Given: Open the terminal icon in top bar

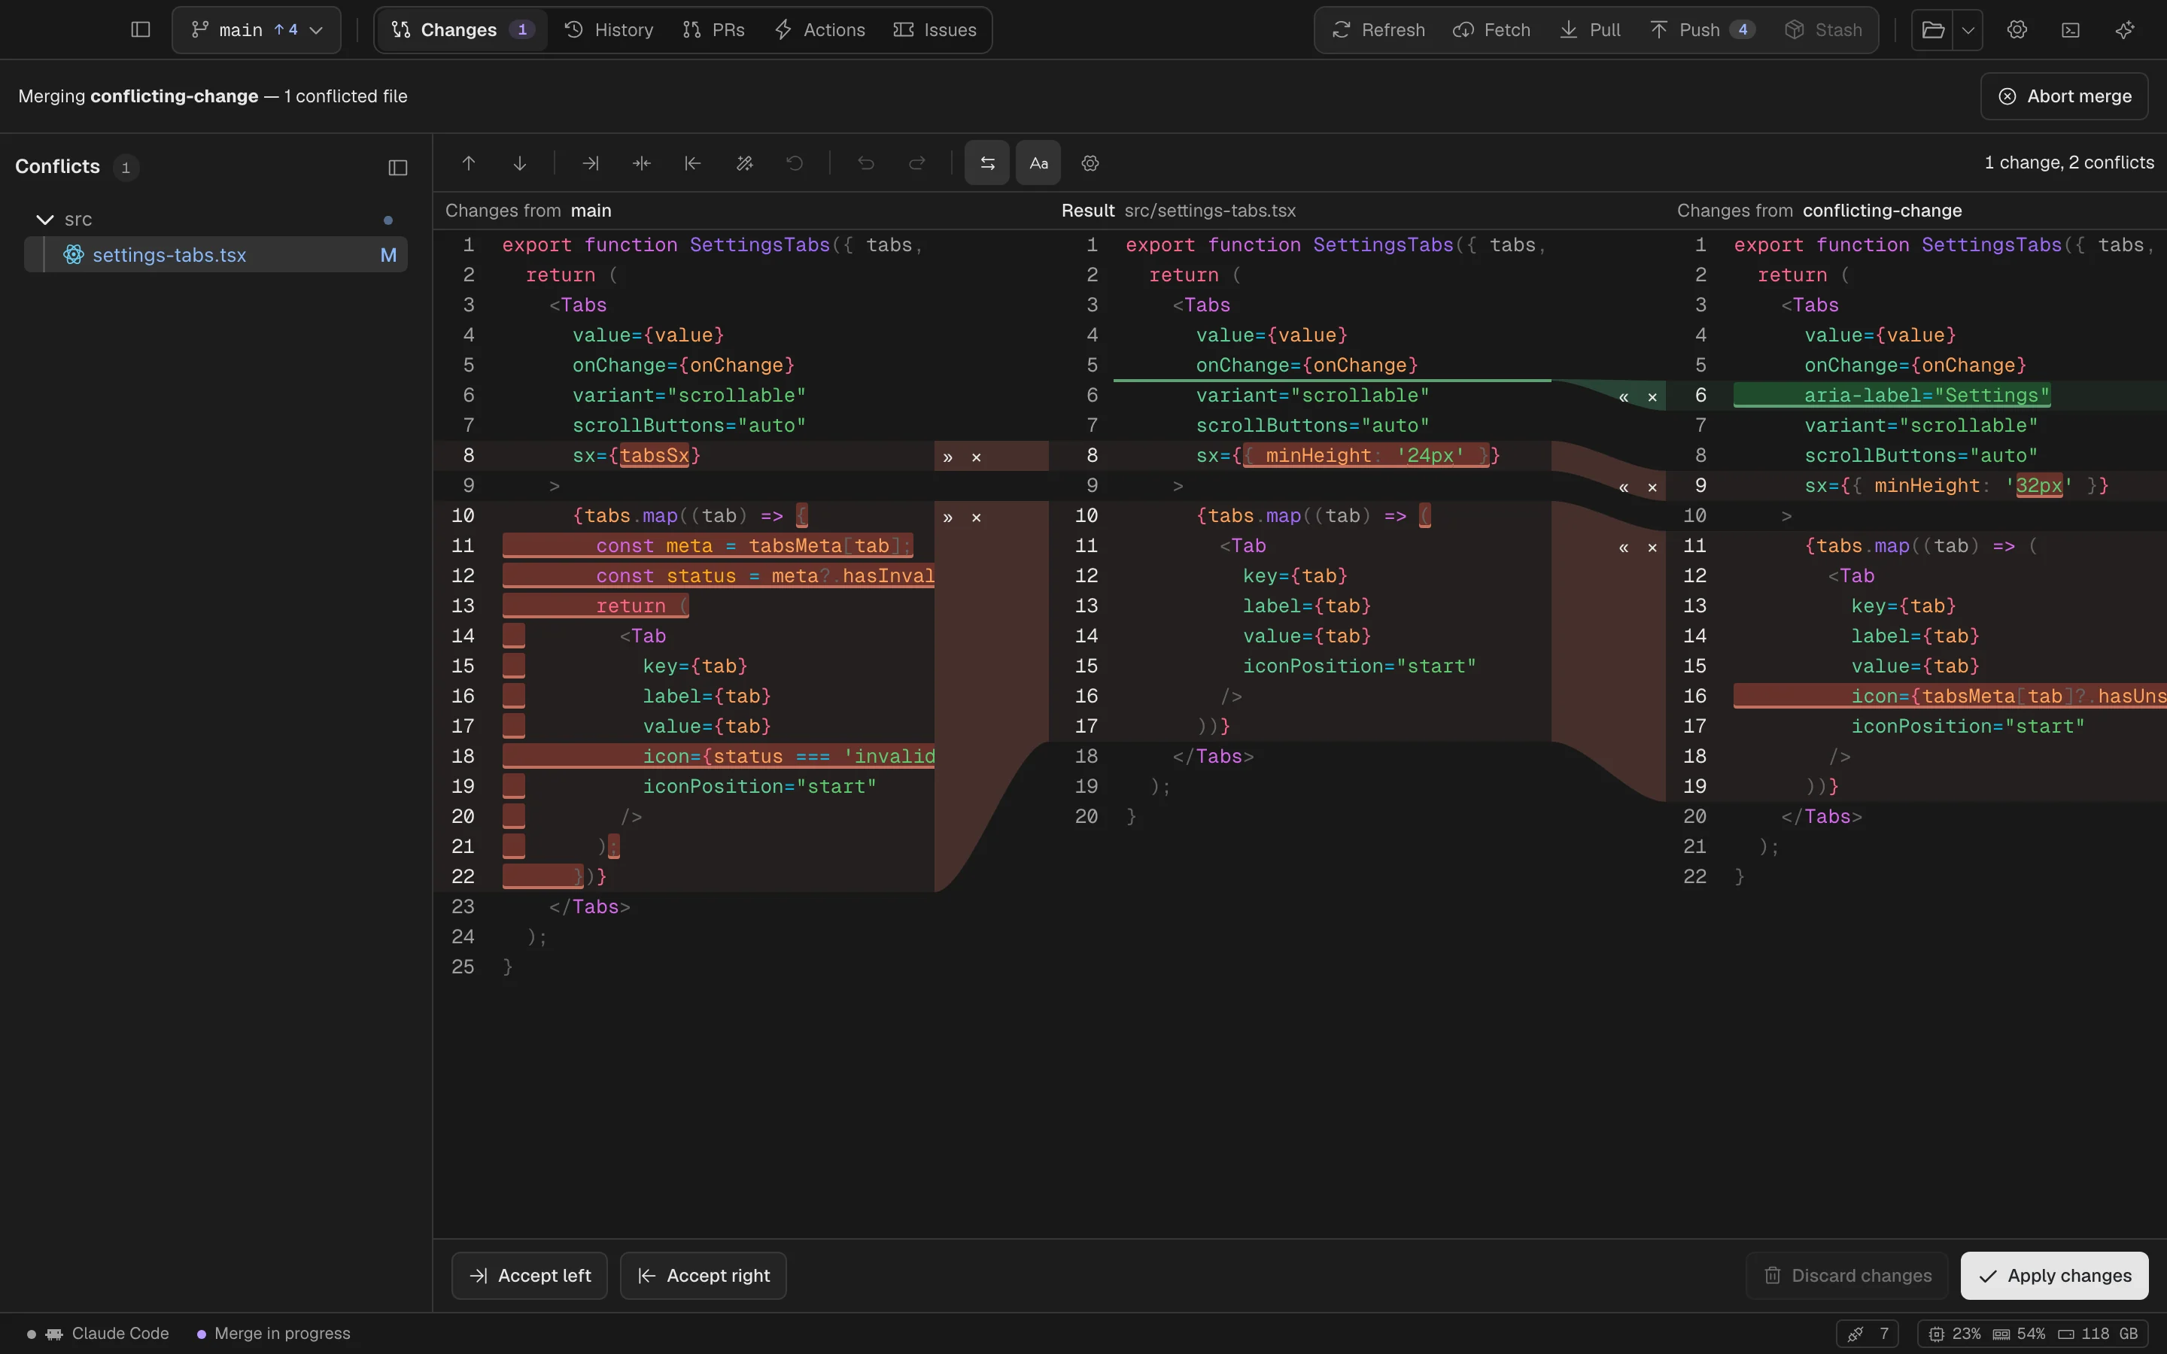Looking at the screenshot, I should pyautogui.click(x=2070, y=29).
